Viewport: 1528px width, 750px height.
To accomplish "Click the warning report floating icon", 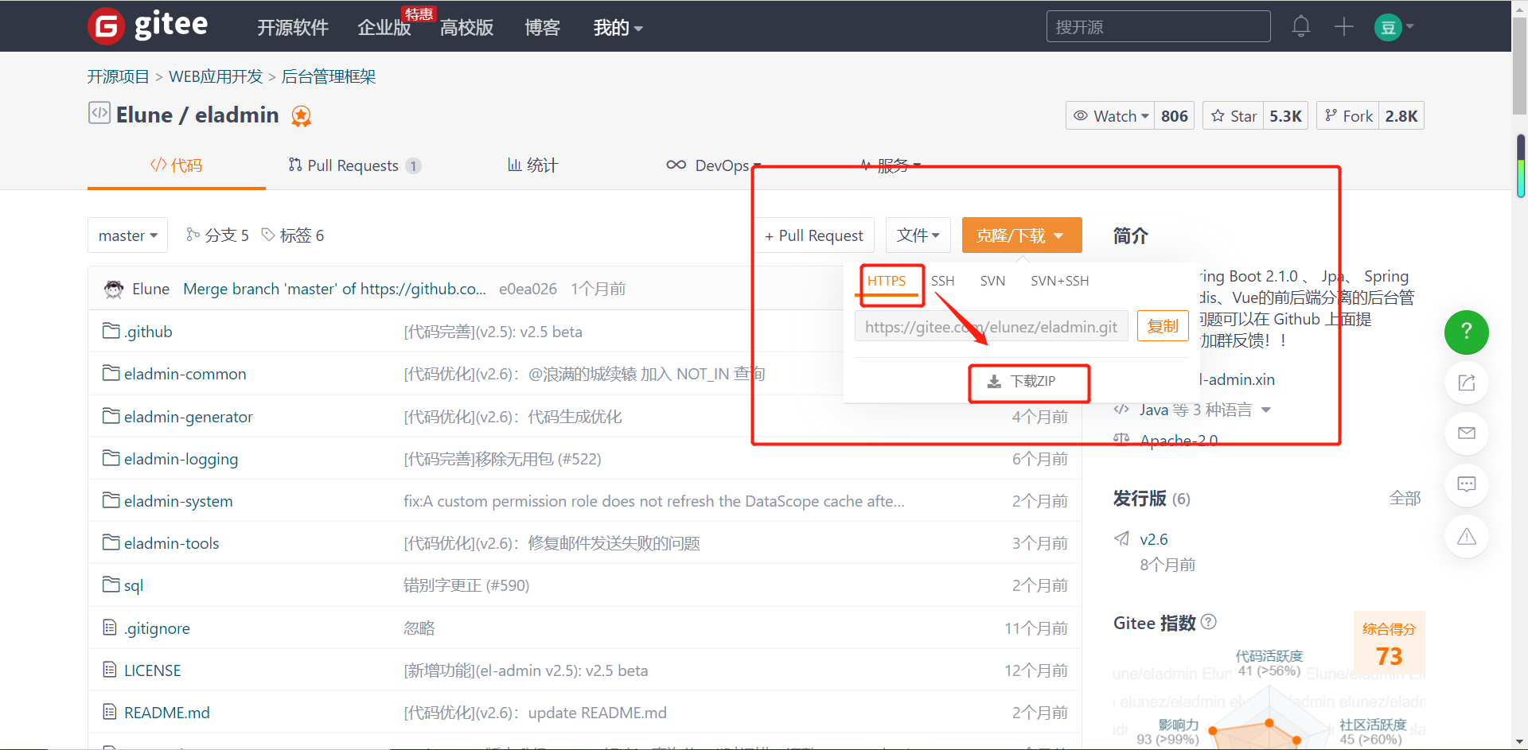I will point(1466,536).
